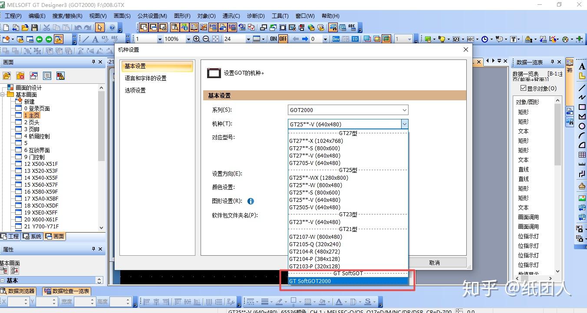Click the info icon next to 图形设置(R)

pyautogui.click(x=251, y=201)
